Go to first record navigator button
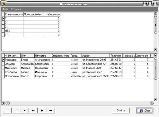 tap(7, 110)
